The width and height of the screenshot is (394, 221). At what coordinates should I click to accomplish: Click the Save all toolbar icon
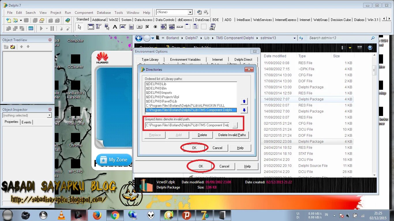(x=35, y=20)
